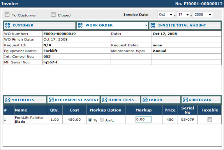Open the Subtotals tab
The image size is (224, 150).
pyautogui.click(x=201, y=100)
